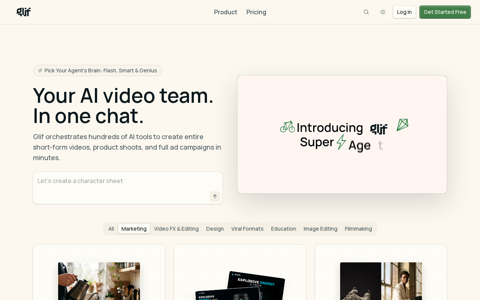This screenshot has width=480, height=300.
Task: Open the coffee kettle brew thumbnail
Action: 99,281
